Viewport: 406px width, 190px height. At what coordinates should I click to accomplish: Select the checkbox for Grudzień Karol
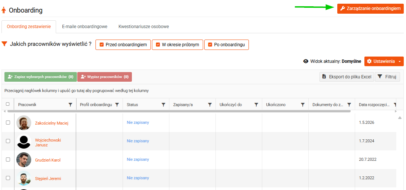tap(8, 160)
